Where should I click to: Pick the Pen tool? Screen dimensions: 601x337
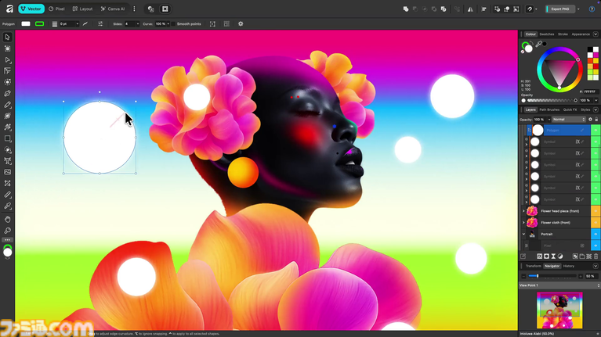pyautogui.click(x=8, y=94)
